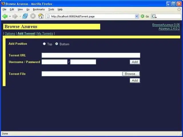Close the Firefox window
Image resolution: width=183 pixels, height=137 pixels.
coord(179,4)
